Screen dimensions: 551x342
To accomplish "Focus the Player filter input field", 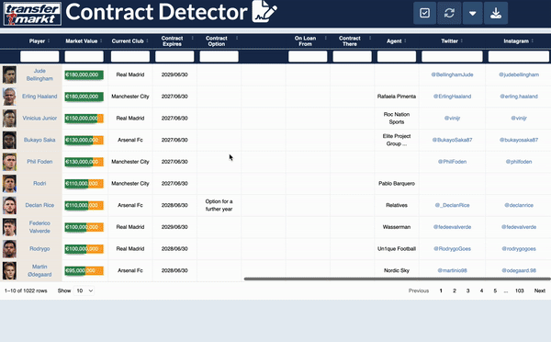I will point(39,56).
